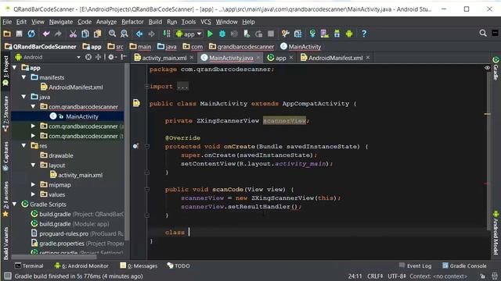Screen dimensions: 501x281
Task: Select proguard-rules.pro in project tree
Action: [63, 233]
